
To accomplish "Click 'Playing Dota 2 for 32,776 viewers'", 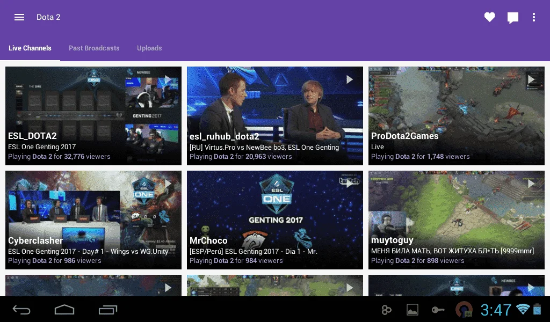I will click(59, 157).
